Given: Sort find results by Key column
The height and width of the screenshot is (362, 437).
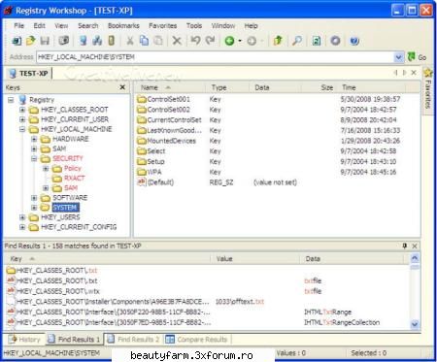Looking at the screenshot, I should pos(108,259).
